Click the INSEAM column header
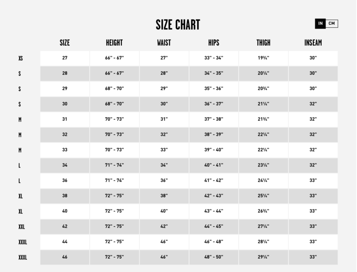Image resolution: width=357 pixels, height=272 pixels. tap(313, 43)
